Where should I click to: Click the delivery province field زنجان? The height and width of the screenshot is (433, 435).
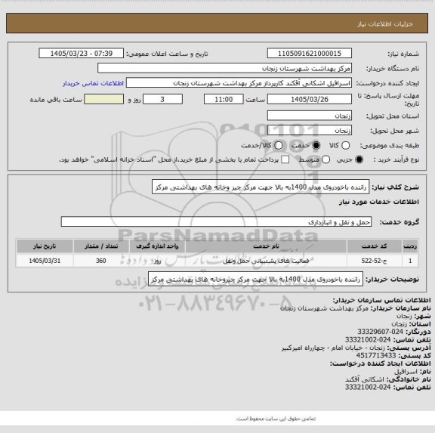click(x=310, y=116)
